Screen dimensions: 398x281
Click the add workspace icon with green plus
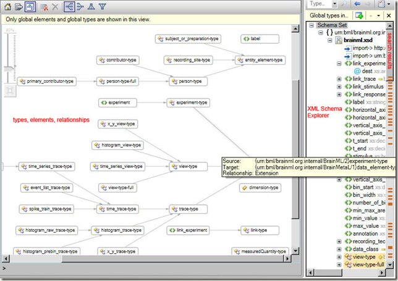click(x=358, y=14)
